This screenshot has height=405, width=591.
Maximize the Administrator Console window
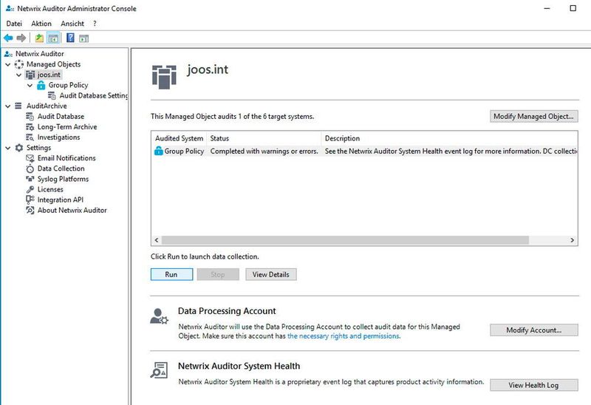[573, 8]
